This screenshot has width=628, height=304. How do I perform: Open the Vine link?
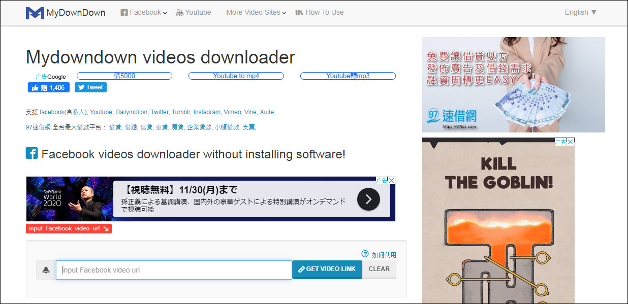click(x=250, y=112)
